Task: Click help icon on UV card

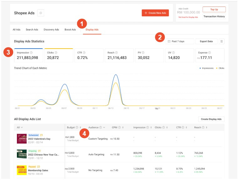Action: click(x=173, y=53)
